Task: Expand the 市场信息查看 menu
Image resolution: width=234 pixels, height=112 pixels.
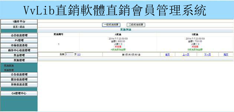Action: 19,45
